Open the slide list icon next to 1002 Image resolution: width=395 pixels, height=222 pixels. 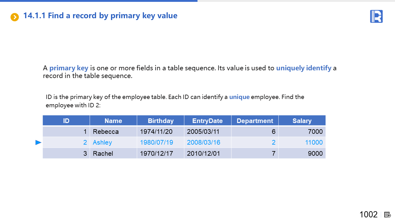[x=388, y=215]
